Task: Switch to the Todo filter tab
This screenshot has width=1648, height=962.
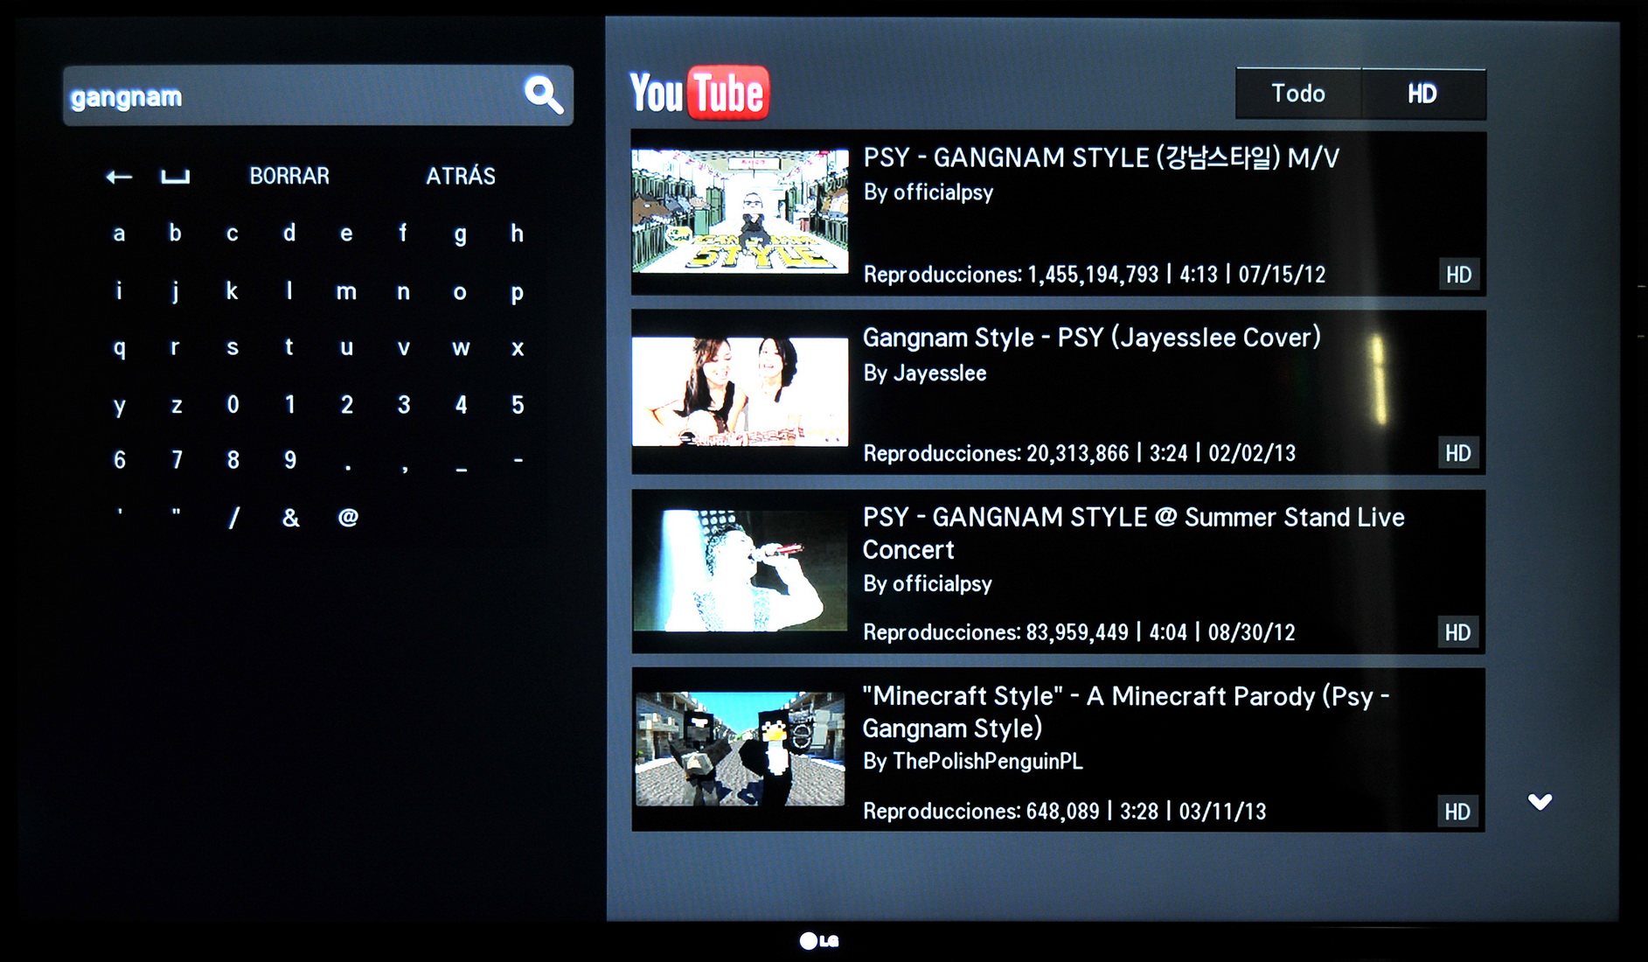Action: tap(1297, 94)
